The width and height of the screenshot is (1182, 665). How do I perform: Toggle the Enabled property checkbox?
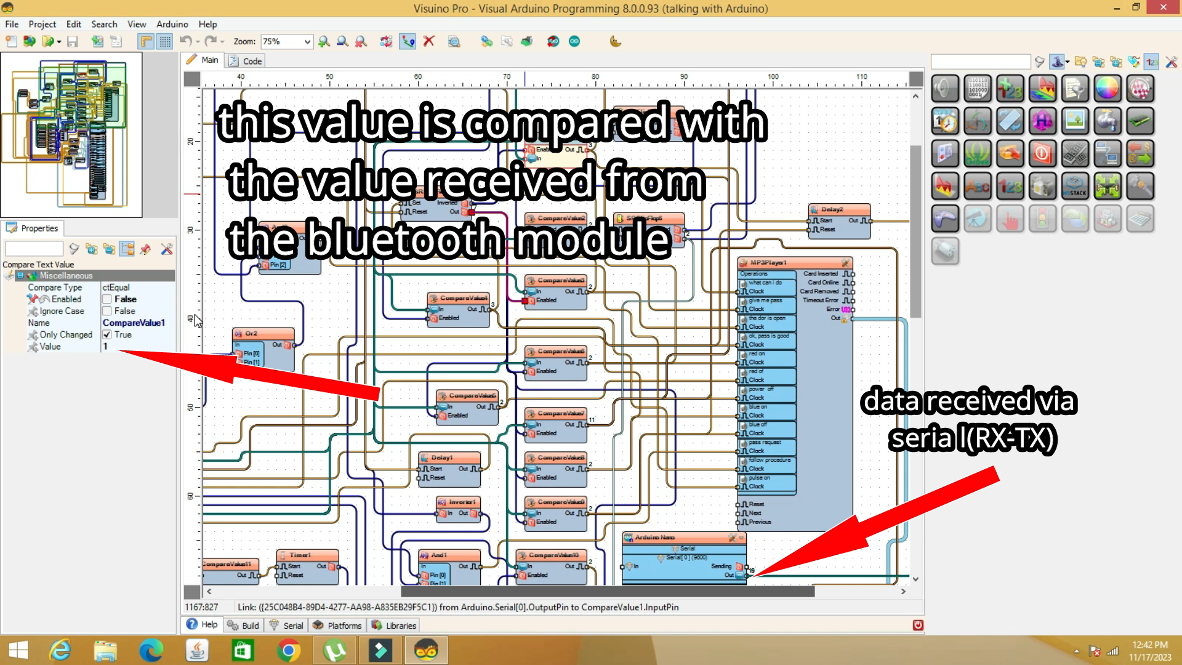(x=107, y=299)
